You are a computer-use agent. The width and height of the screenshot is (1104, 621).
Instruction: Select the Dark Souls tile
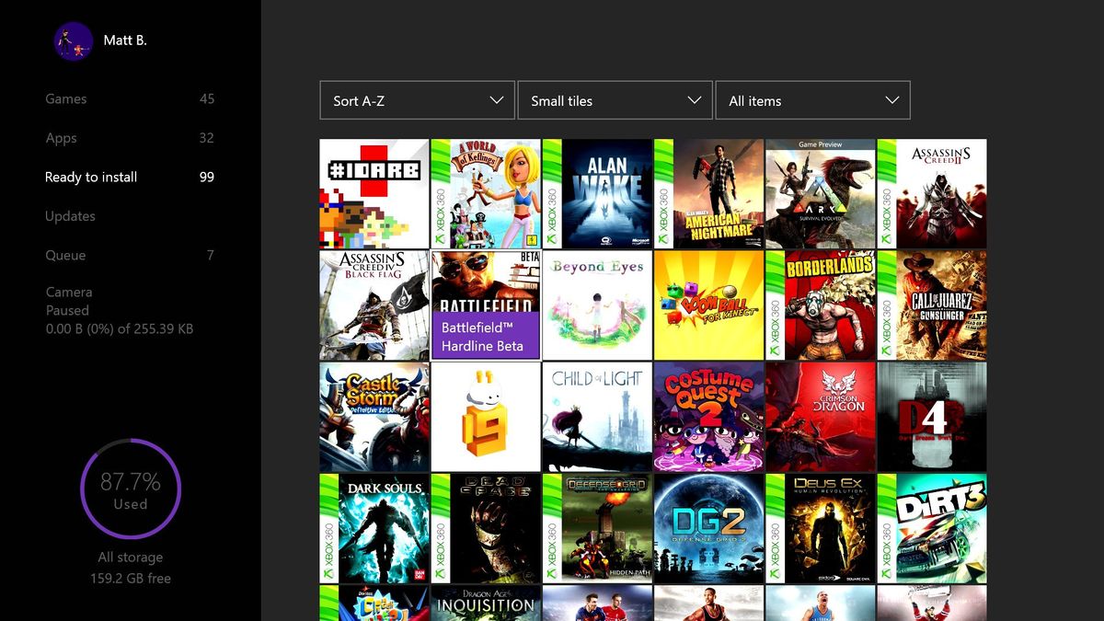point(374,528)
